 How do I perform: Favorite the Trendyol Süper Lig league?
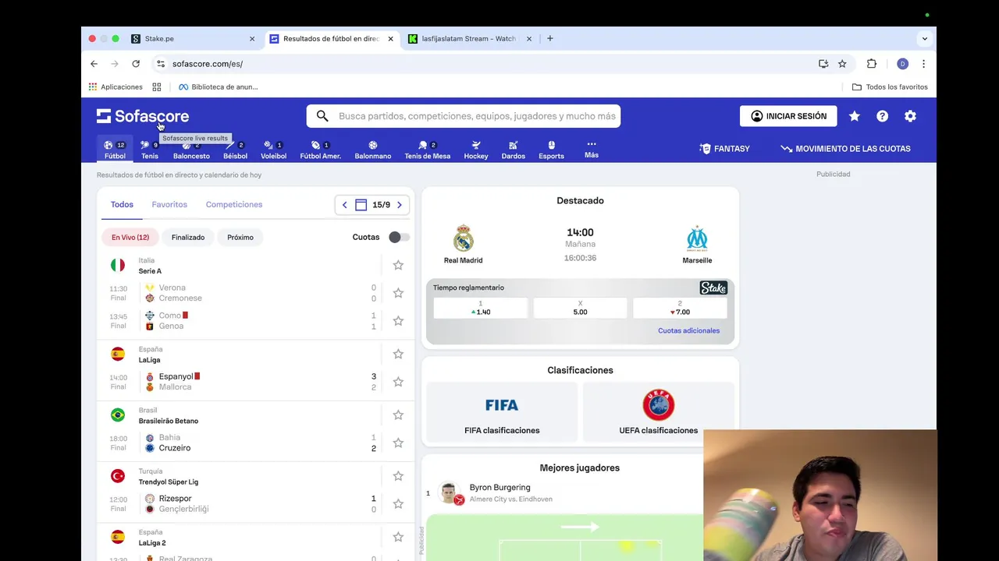398,475
